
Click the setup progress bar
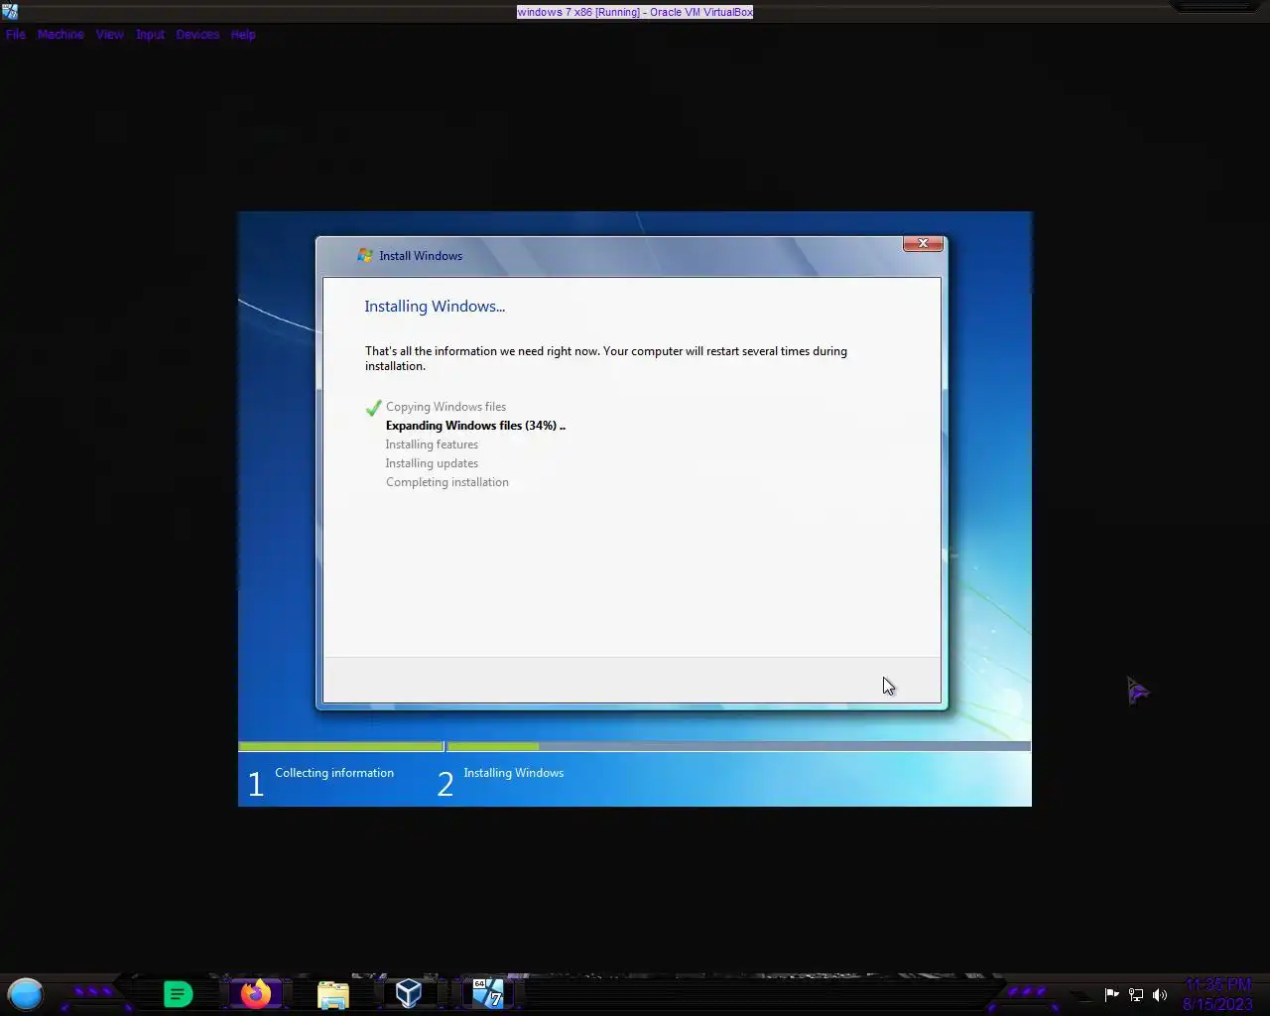coord(635,746)
